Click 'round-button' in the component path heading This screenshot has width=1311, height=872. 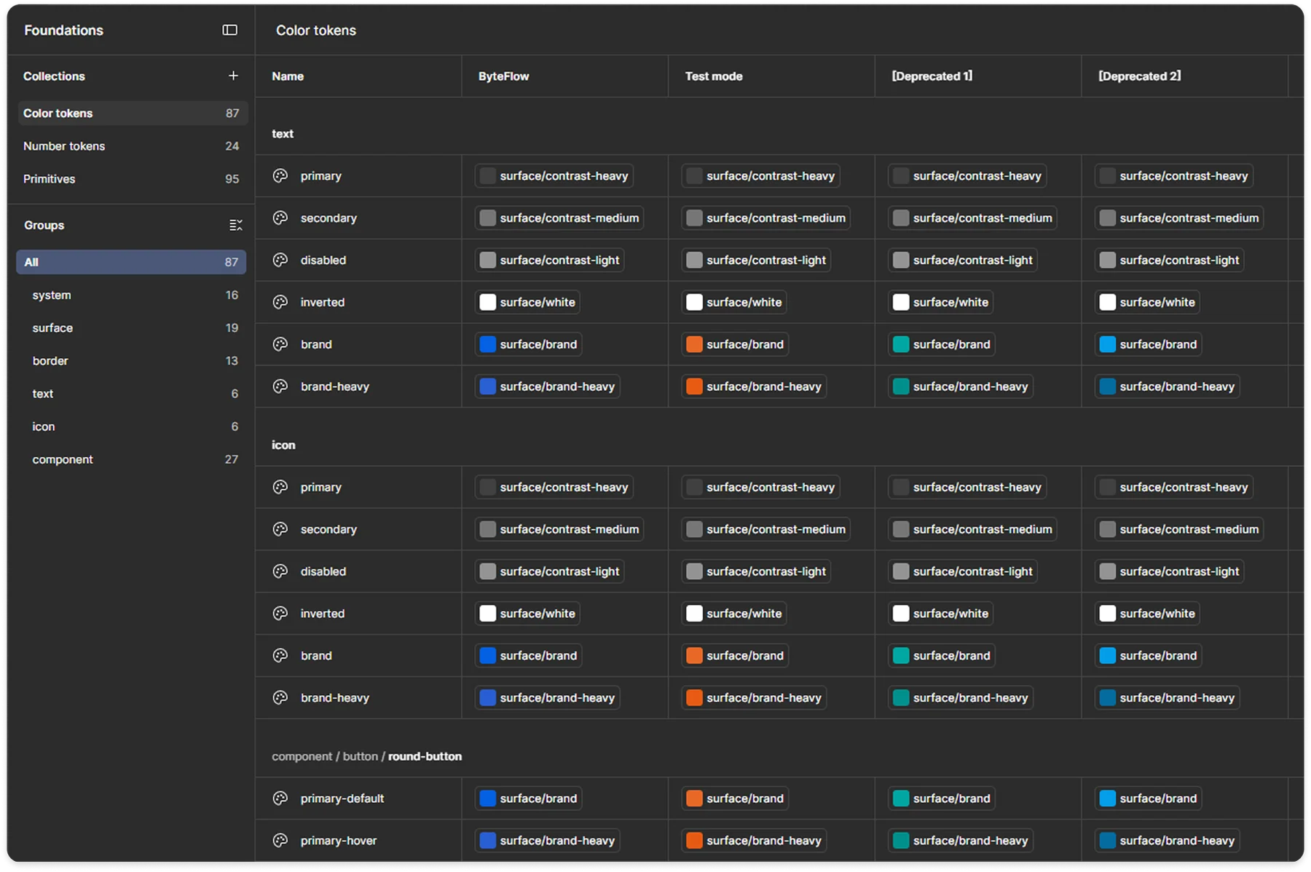[x=425, y=756]
